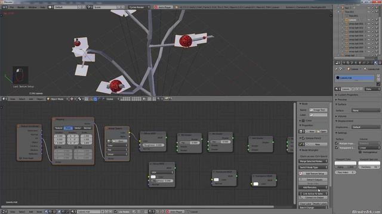Viewport: 382px width, 214px height.
Task: Click the screen layout browse icon
Action: click(x=50, y=7)
